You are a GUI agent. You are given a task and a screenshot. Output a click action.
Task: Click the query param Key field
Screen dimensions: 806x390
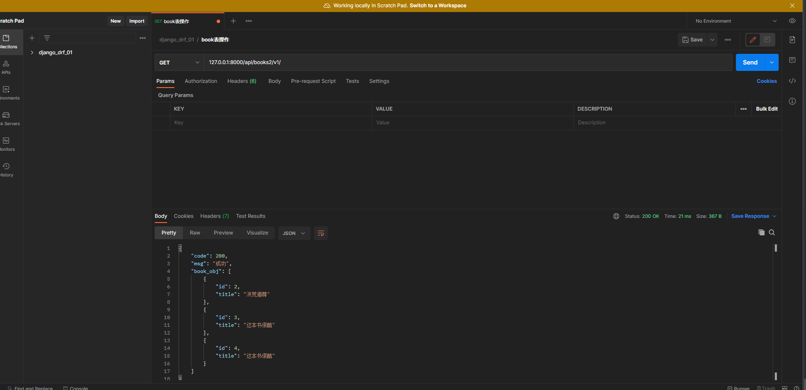point(271,123)
